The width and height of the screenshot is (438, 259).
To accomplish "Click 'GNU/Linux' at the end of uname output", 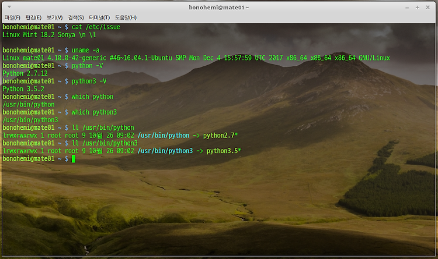I will (374, 58).
